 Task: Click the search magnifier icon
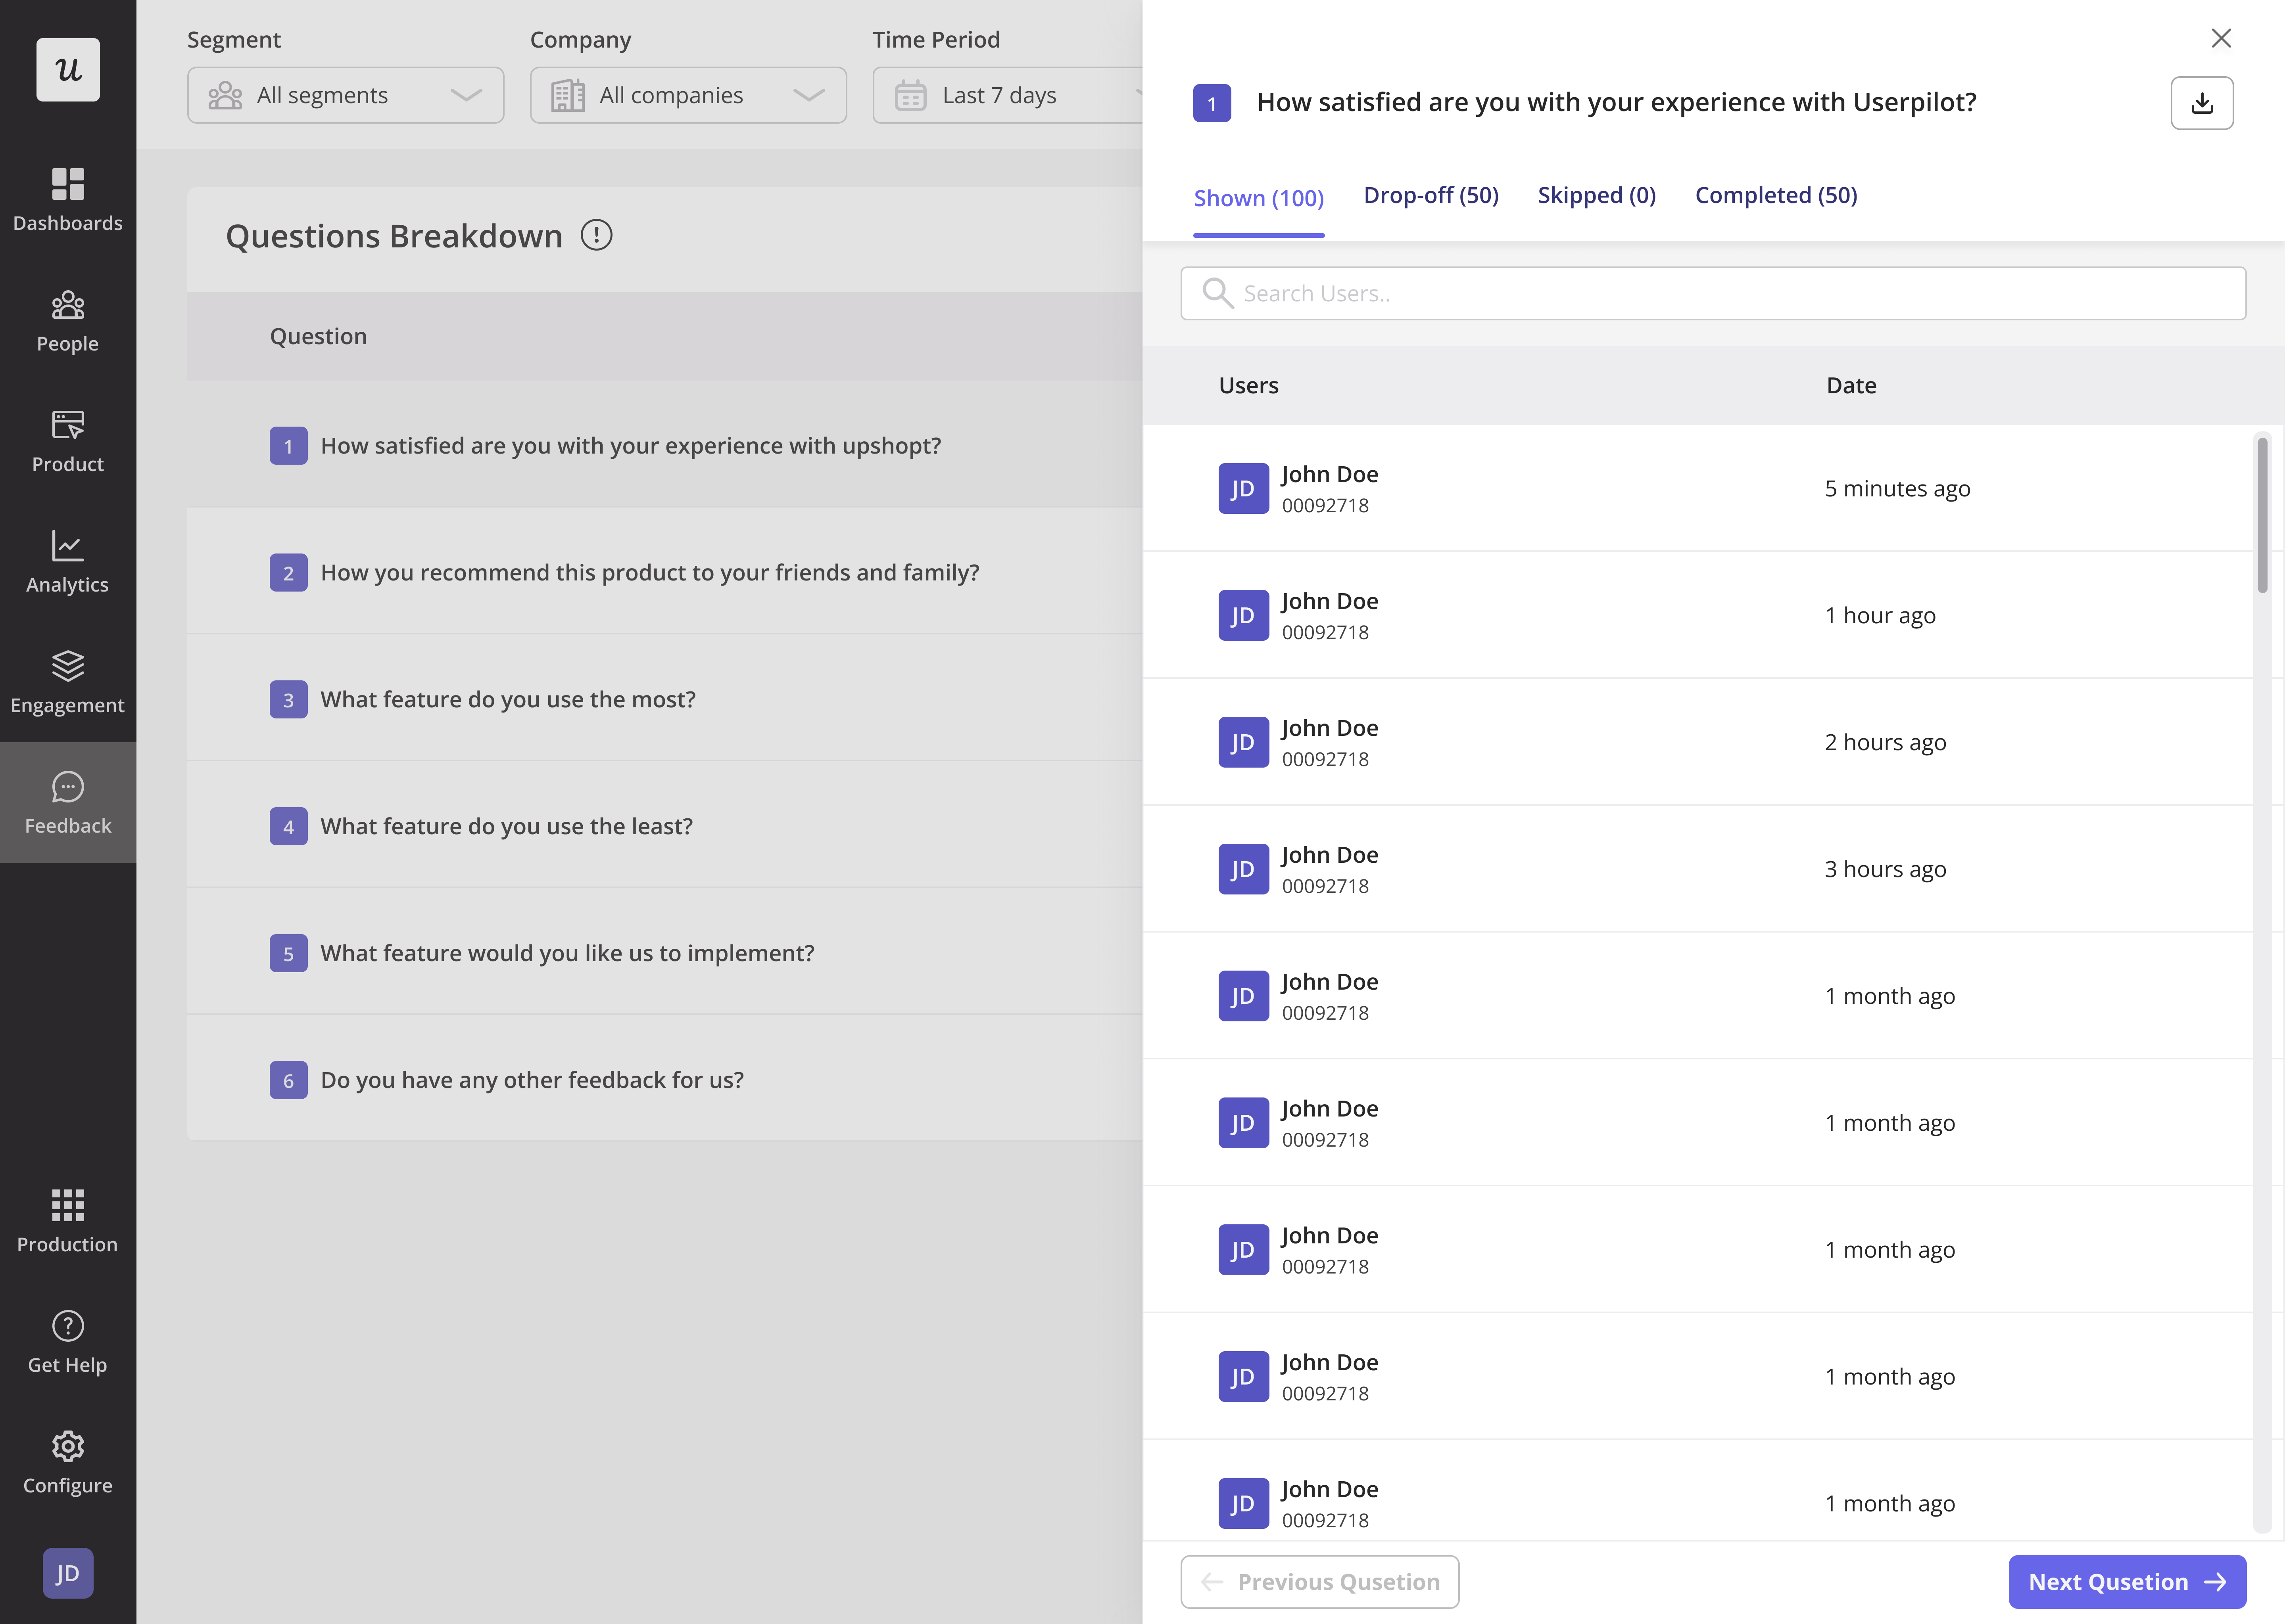1217,293
